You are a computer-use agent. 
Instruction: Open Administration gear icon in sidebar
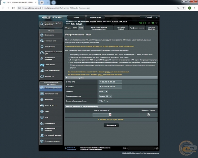[42, 129]
